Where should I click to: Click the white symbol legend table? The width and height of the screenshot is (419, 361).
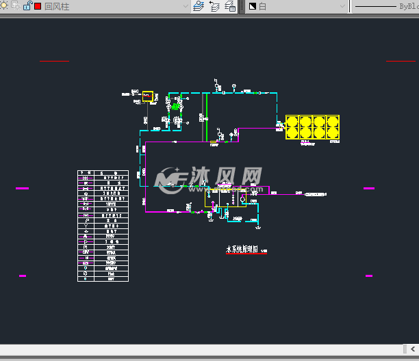pos(103,226)
